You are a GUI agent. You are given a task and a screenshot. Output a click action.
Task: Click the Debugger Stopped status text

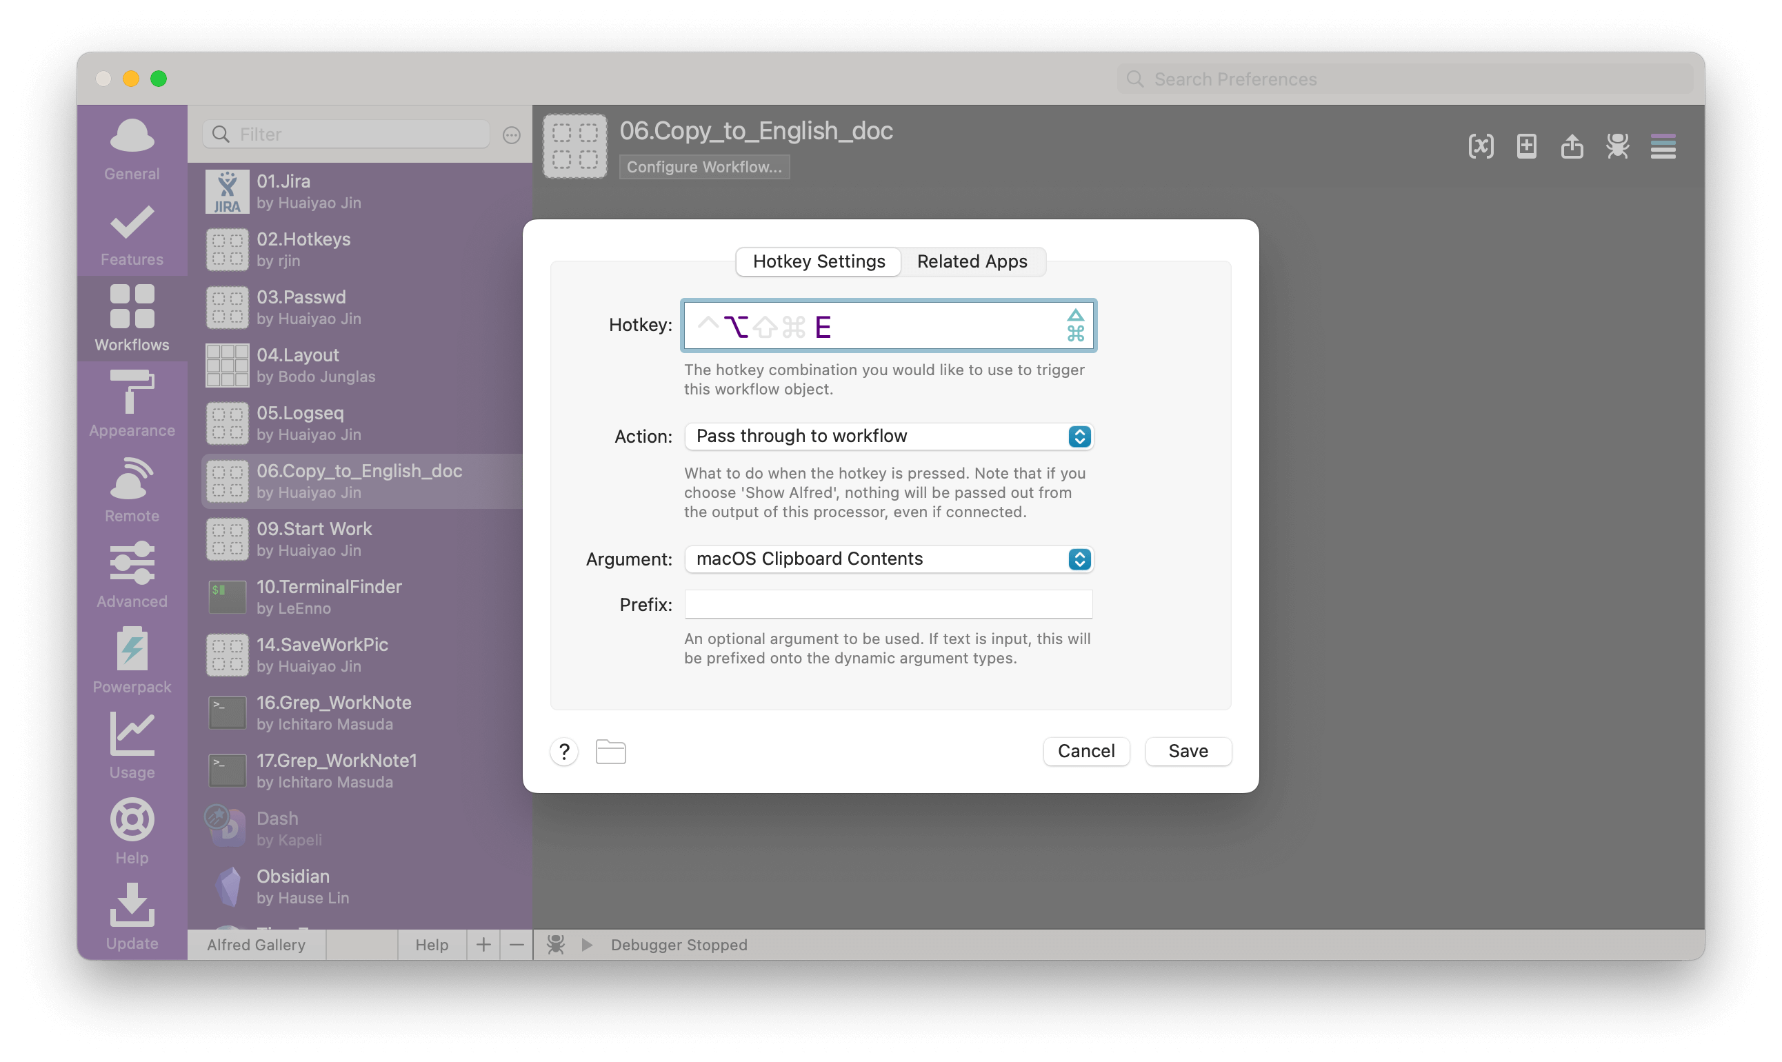pos(679,945)
